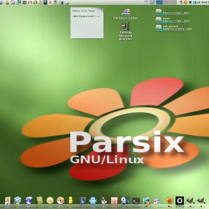Click the 'Wed' clock in top panel
The height and width of the screenshot is (209, 209).
coord(205,2)
